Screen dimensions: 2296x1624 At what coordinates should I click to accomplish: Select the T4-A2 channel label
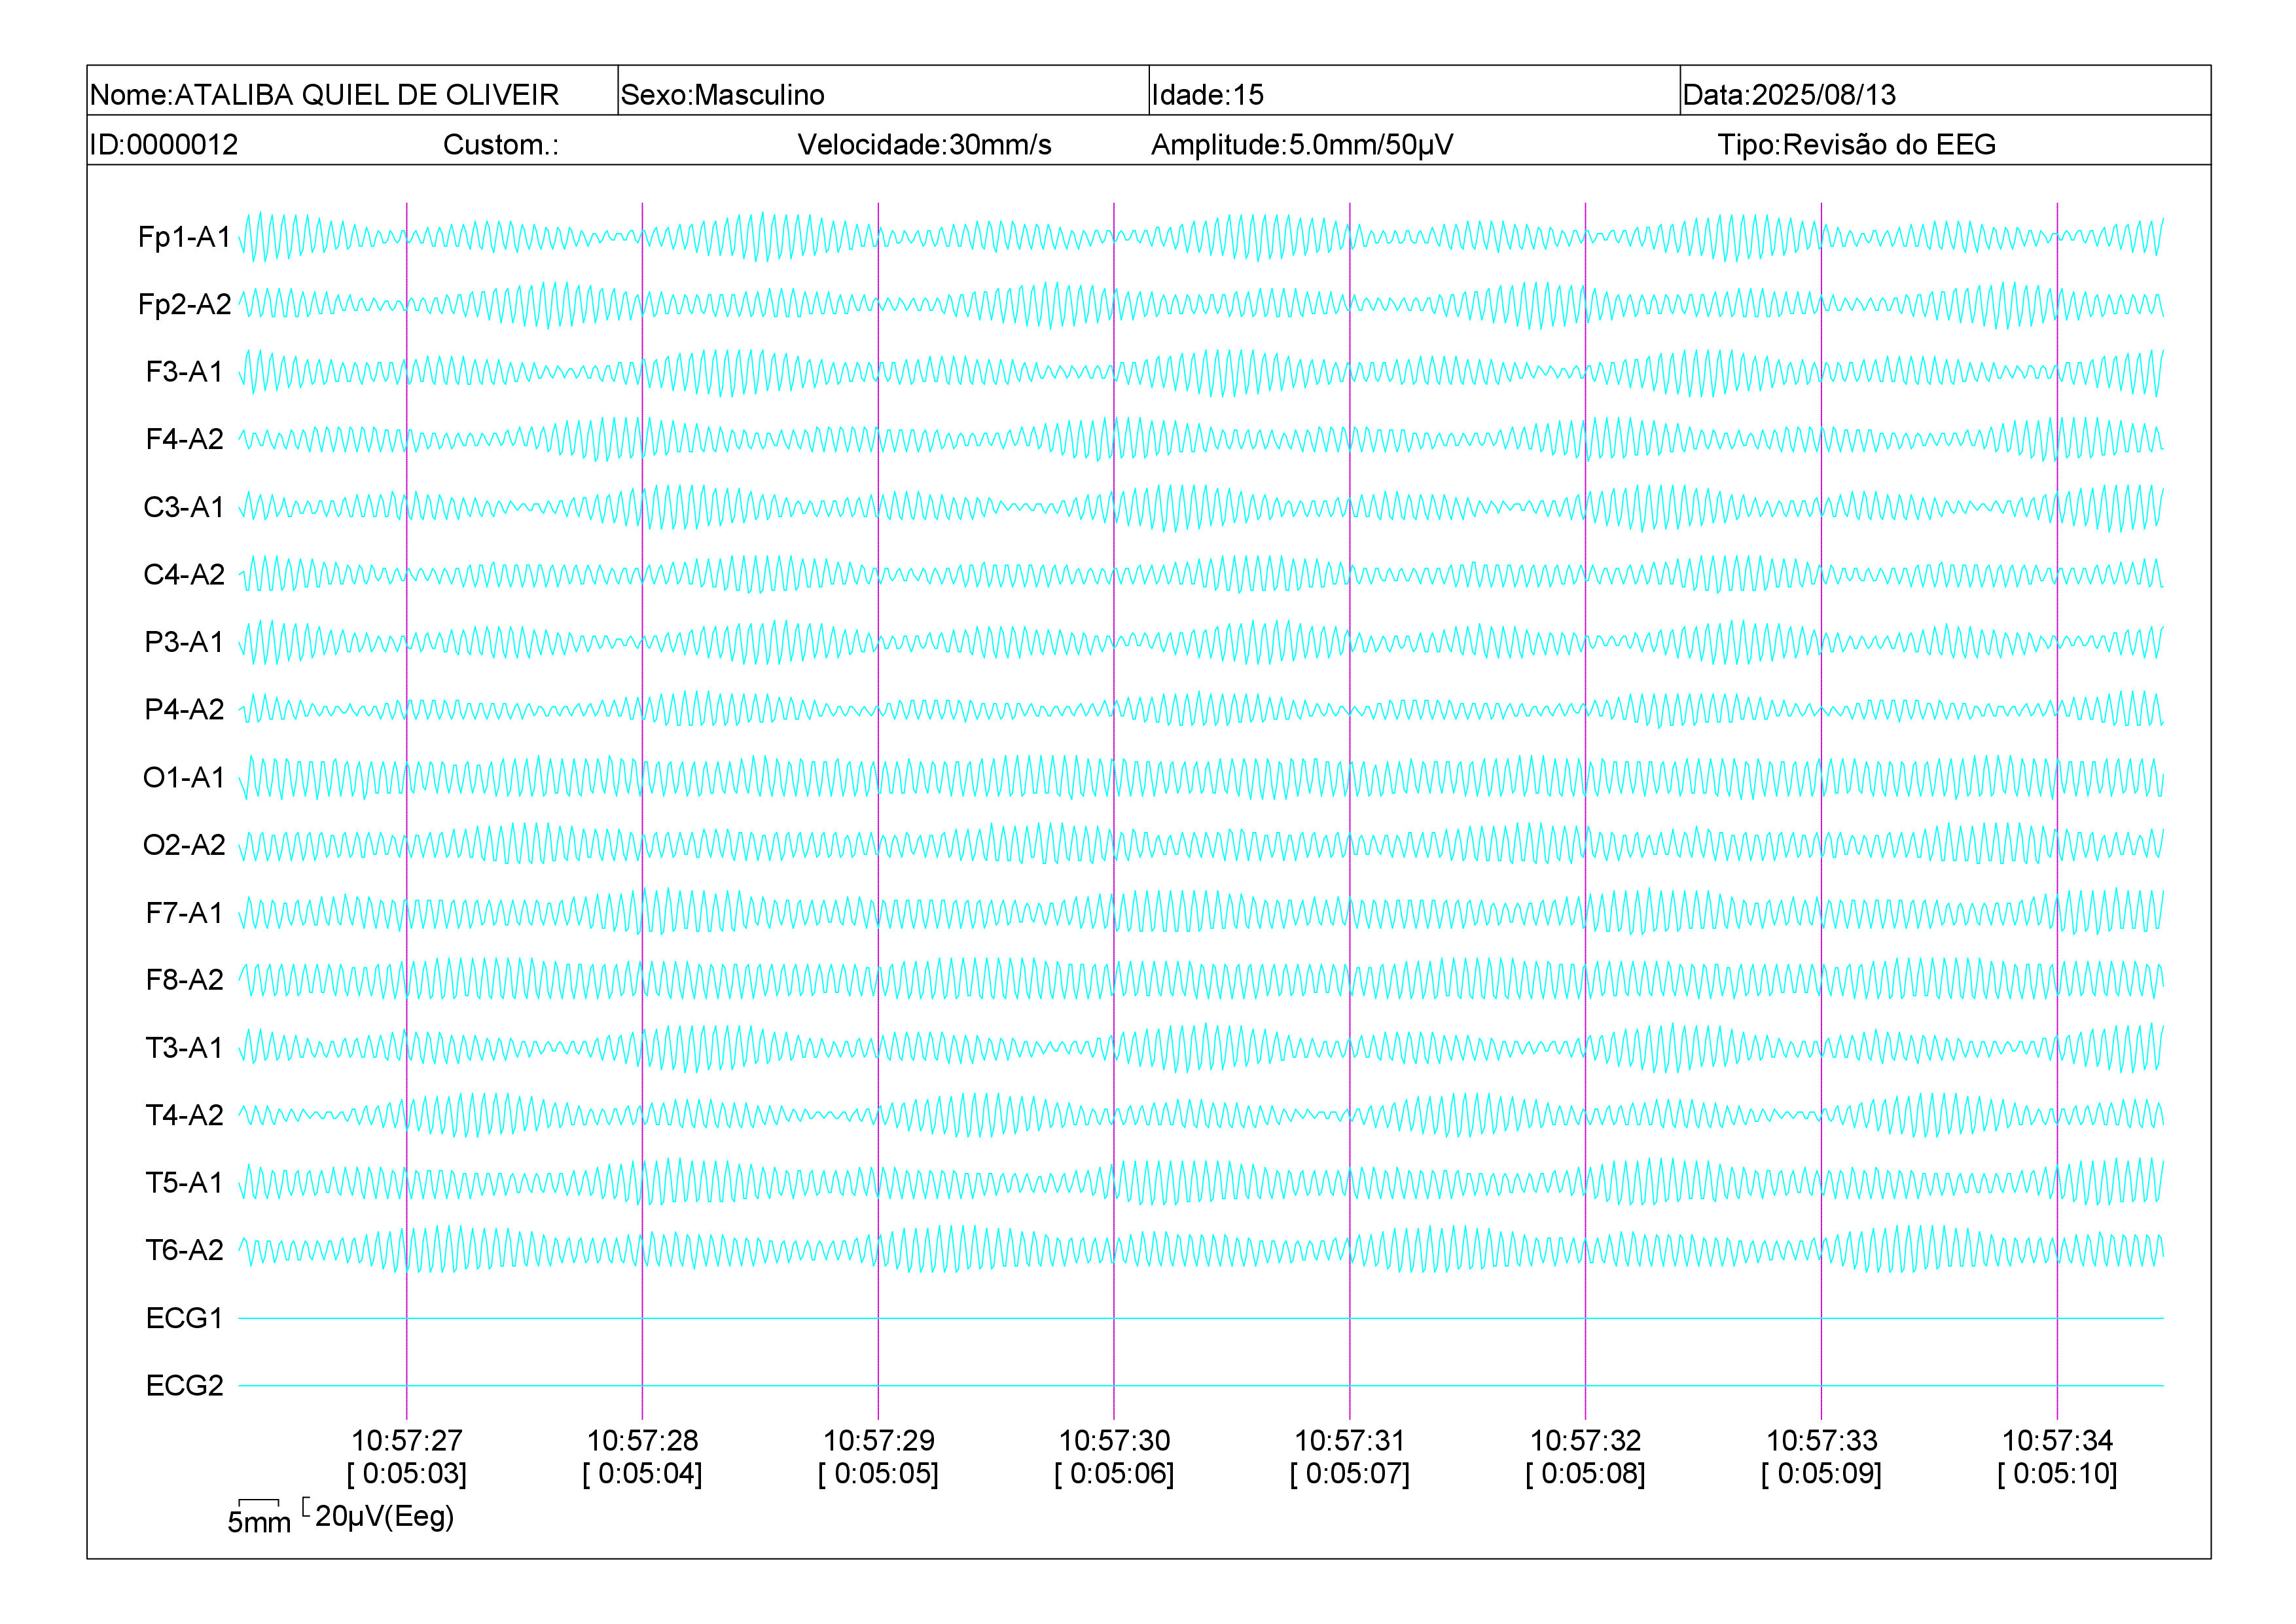pos(184,1115)
